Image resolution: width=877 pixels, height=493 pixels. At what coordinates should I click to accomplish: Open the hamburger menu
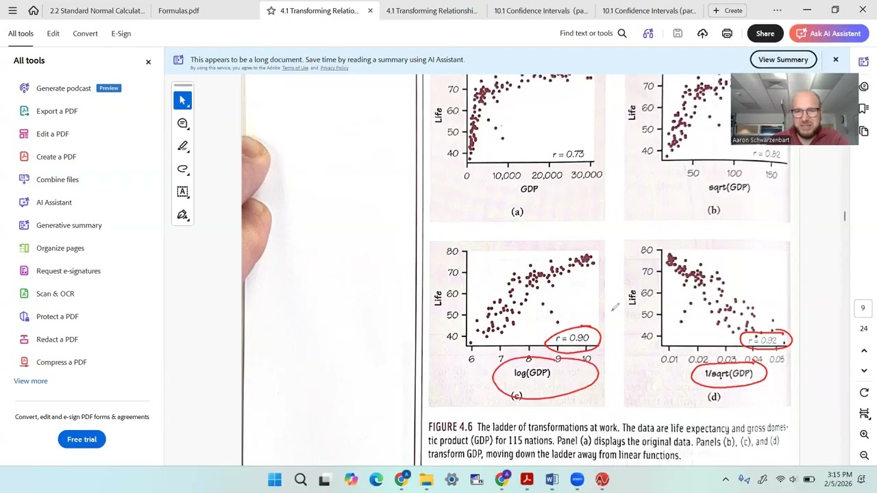point(12,10)
